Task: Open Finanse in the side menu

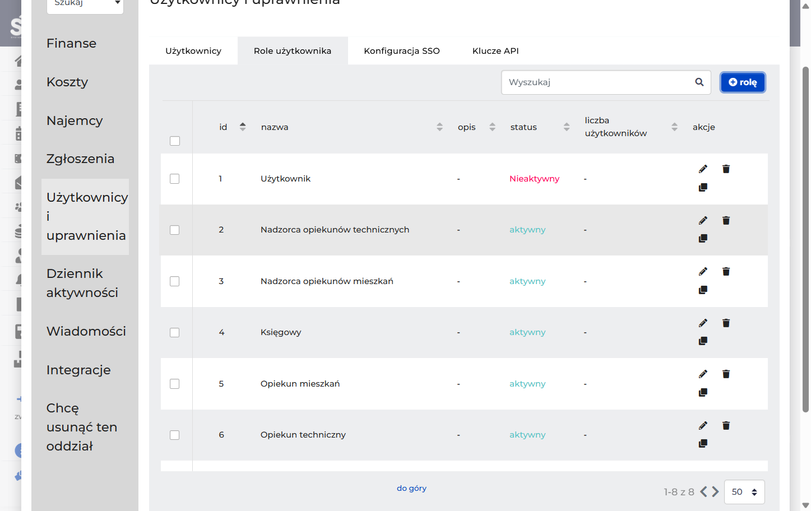Action: pos(71,44)
